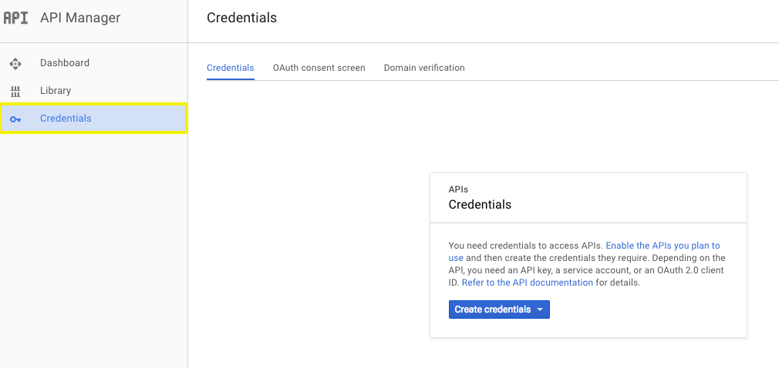Click the Library shelf icon

[15, 92]
